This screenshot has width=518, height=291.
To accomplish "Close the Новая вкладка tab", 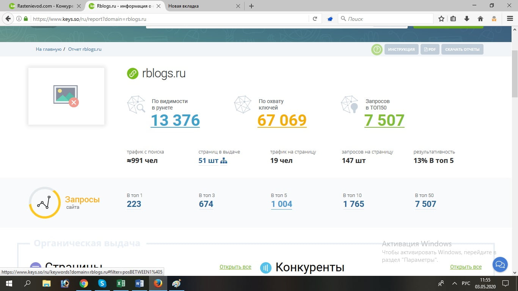I will tap(238, 6).
